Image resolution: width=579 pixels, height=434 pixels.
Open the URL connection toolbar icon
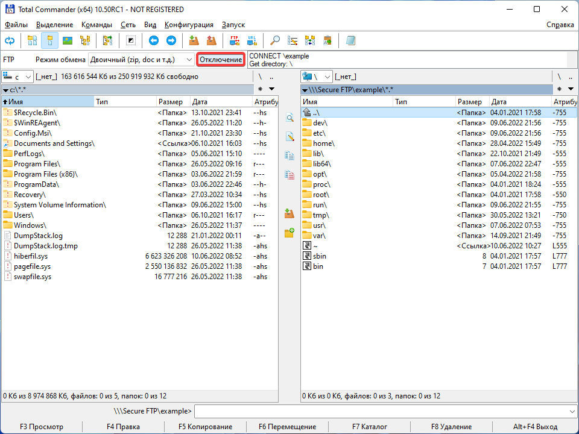tap(252, 40)
